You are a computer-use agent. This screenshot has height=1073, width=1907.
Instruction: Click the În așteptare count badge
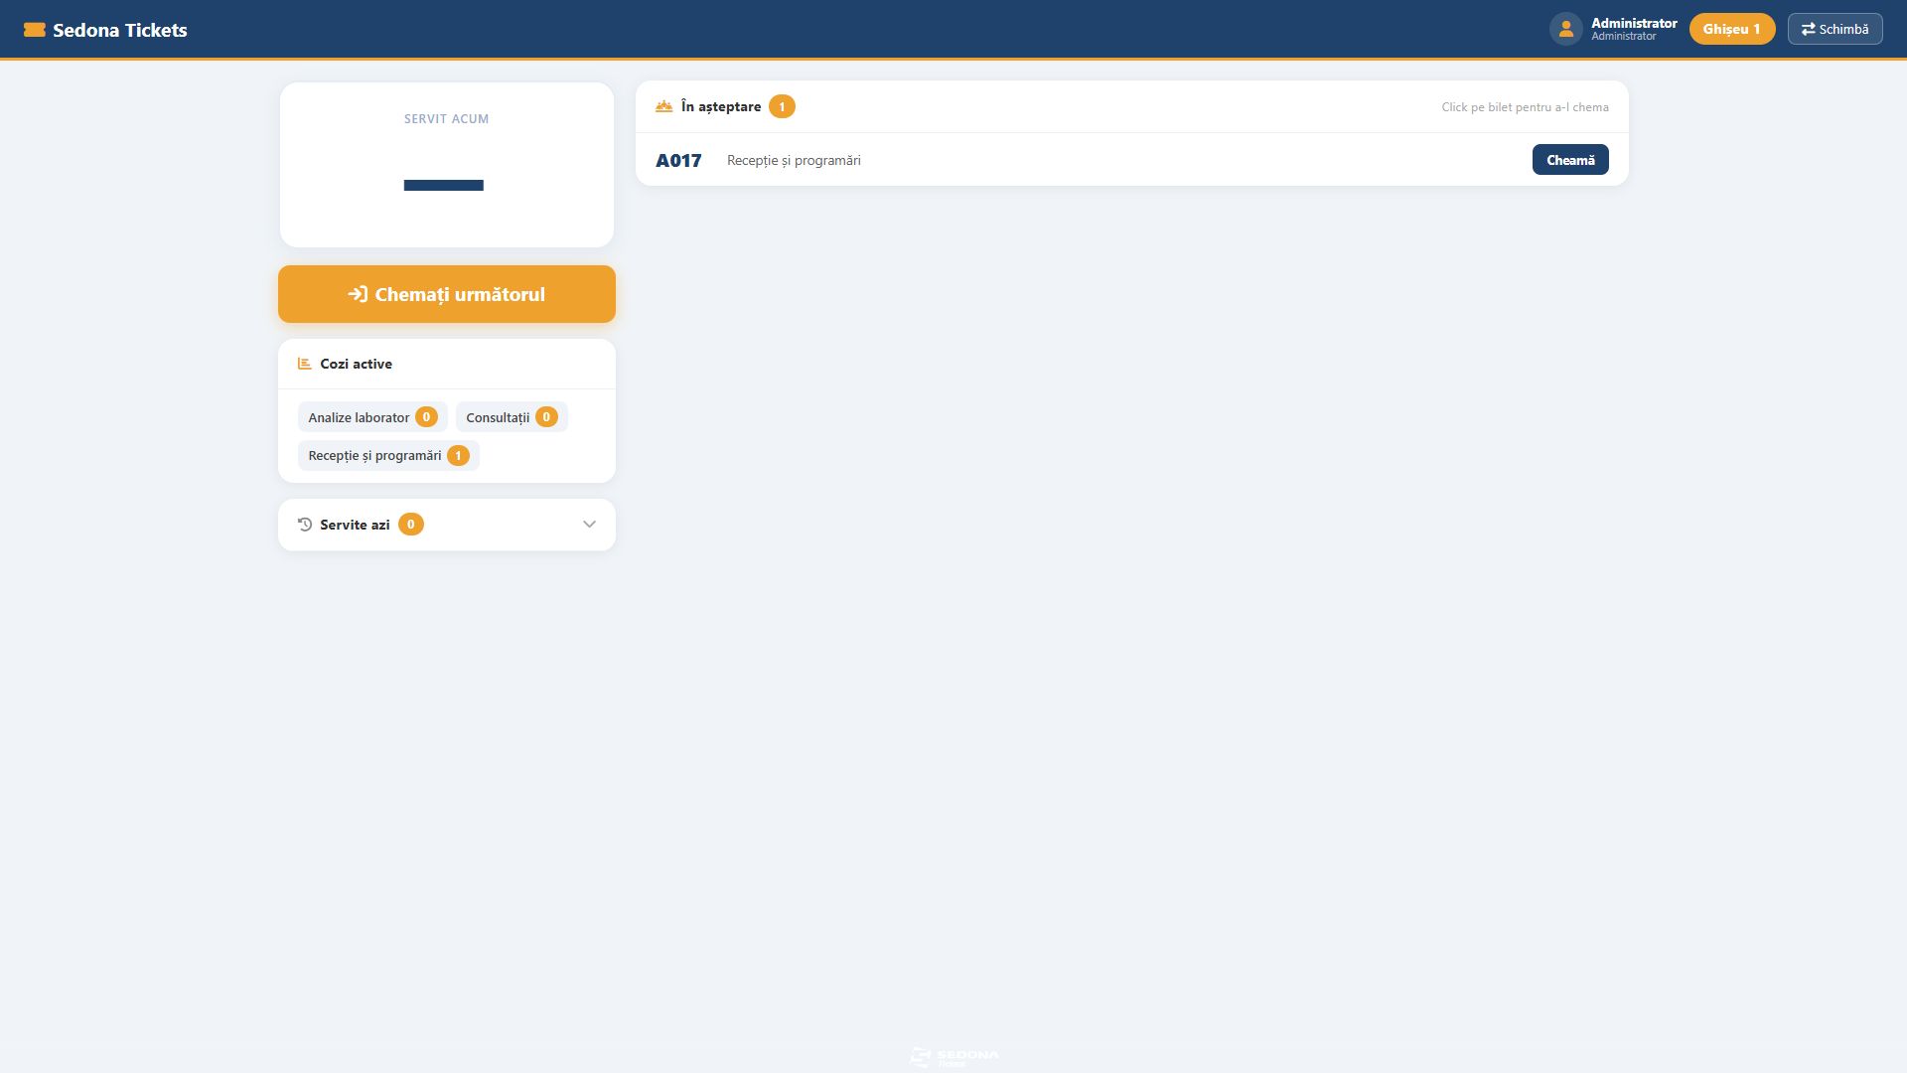point(782,106)
